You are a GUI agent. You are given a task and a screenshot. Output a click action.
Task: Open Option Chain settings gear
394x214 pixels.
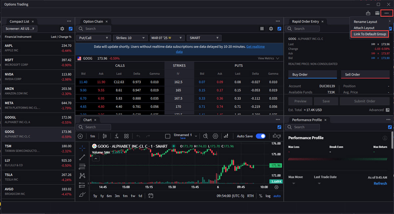[271, 29]
